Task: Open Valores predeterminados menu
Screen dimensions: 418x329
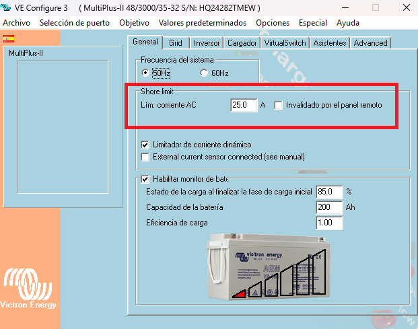Action: pos(203,23)
